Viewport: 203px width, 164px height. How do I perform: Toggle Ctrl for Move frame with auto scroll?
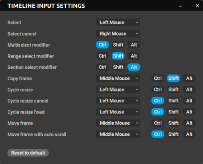[158, 134]
